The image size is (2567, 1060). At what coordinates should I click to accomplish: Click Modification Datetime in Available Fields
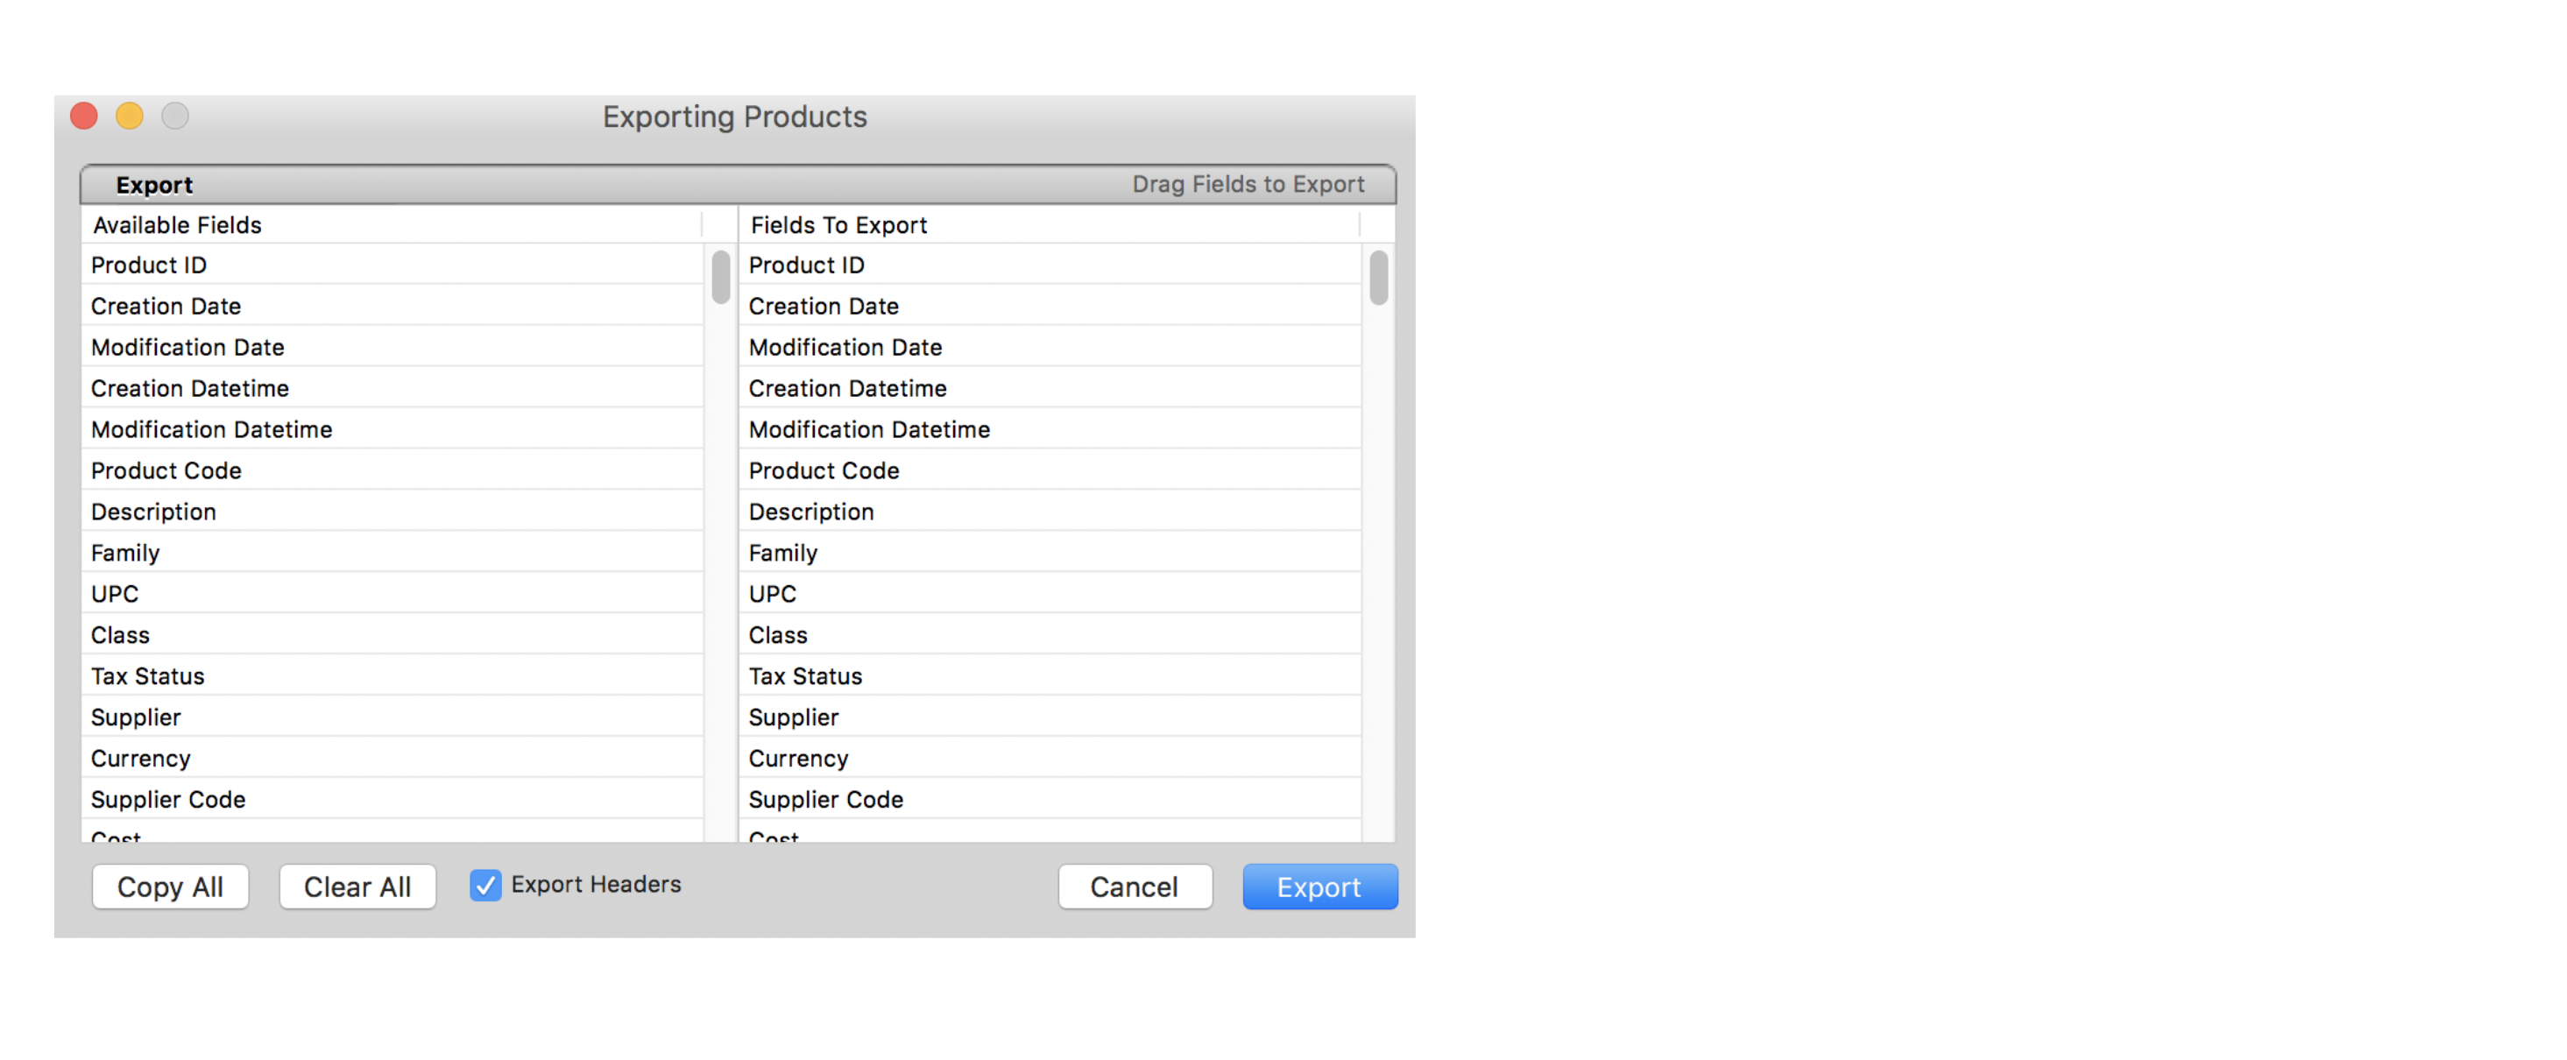pyautogui.click(x=215, y=430)
